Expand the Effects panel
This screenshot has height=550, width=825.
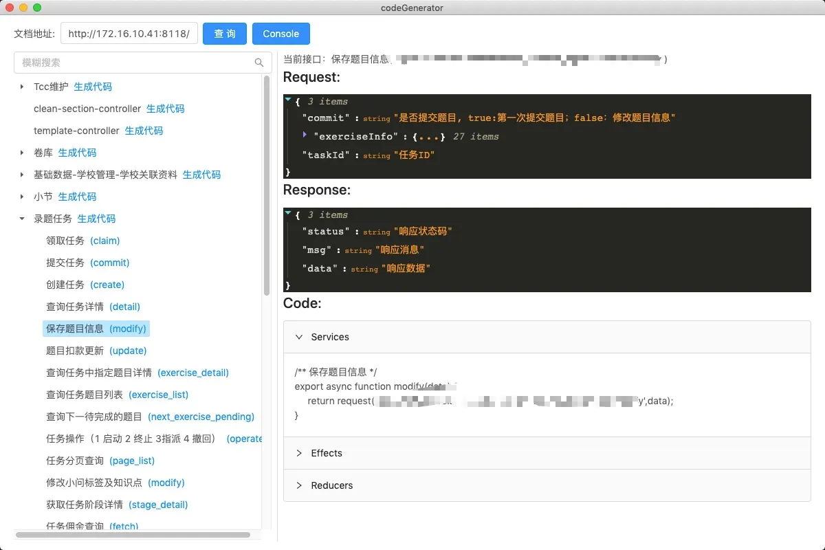coord(547,453)
